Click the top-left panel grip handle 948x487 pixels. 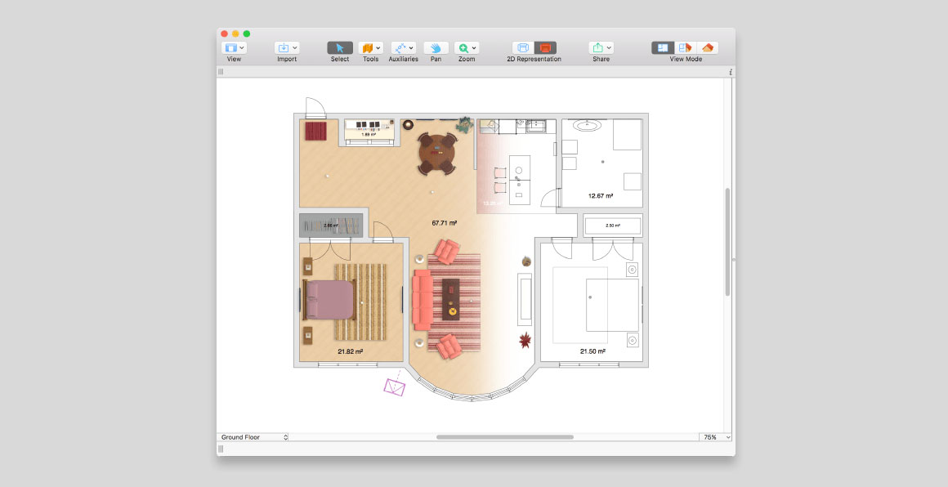(x=221, y=72)
